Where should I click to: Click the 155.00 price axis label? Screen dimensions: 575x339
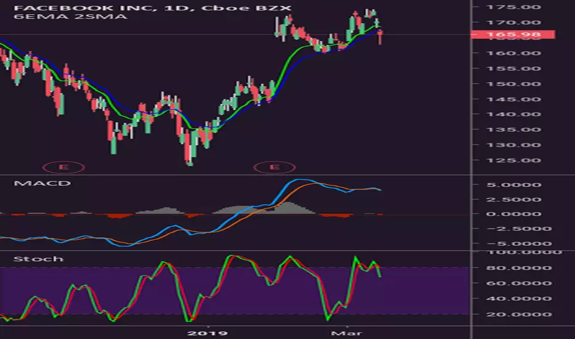click(x=513, y=68)
